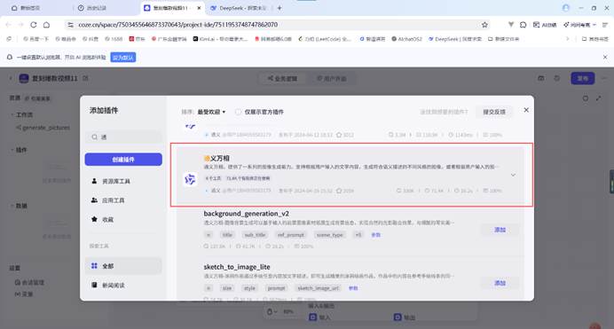
Task: Click the 义万相 plugin logo icon
Action: pyautogui.click(x=190, y=179)
